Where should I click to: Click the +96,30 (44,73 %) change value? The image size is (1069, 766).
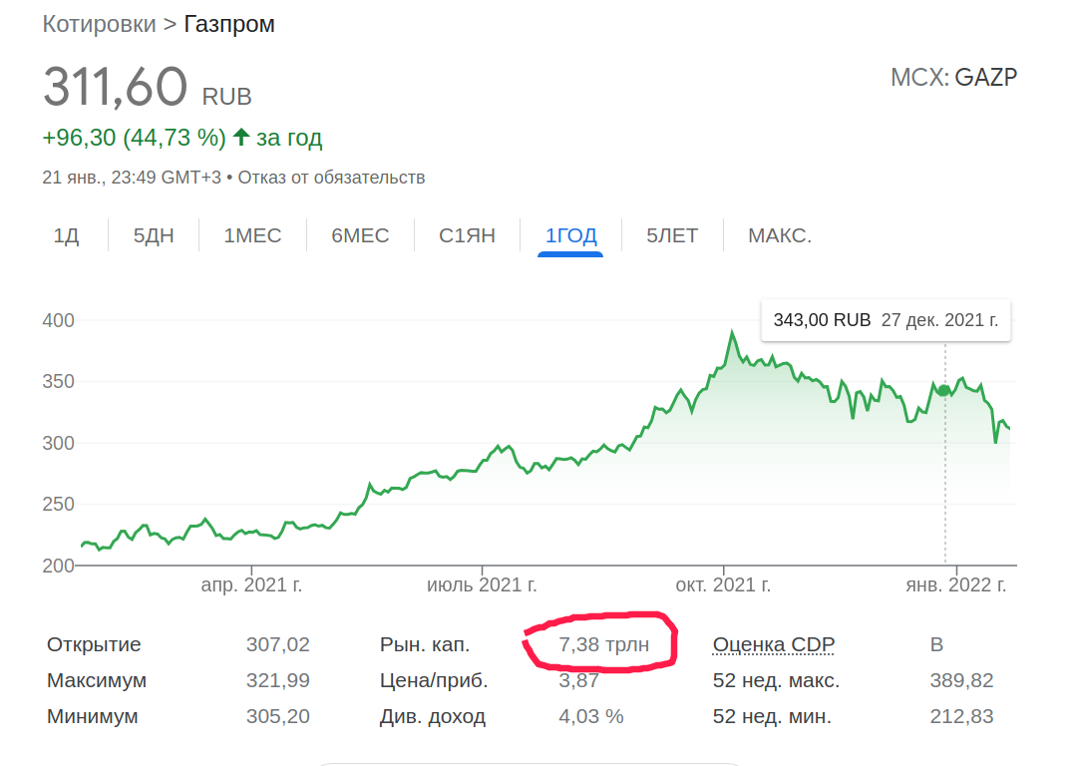pos(134,138)
